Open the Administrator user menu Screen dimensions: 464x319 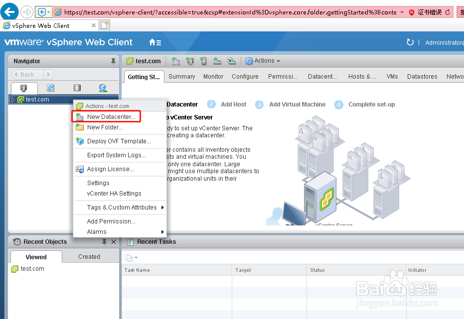click(444, 42)
